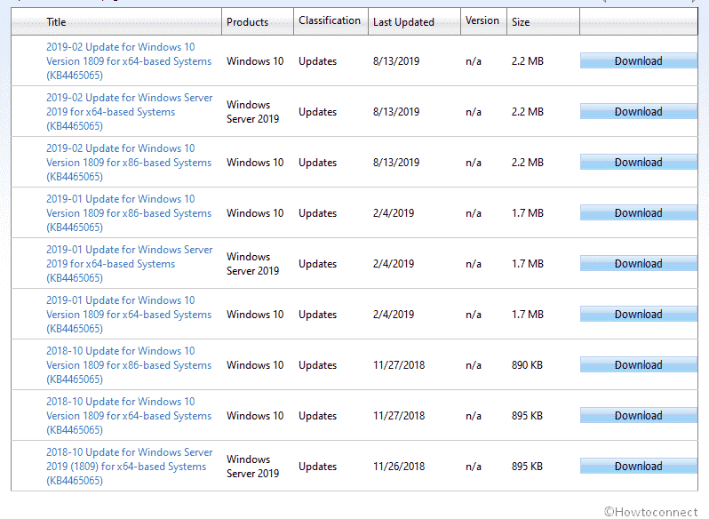
Task: Open 2019-01 Update for Windows Server 2019 x64 link
Action: tap(130, 264)
